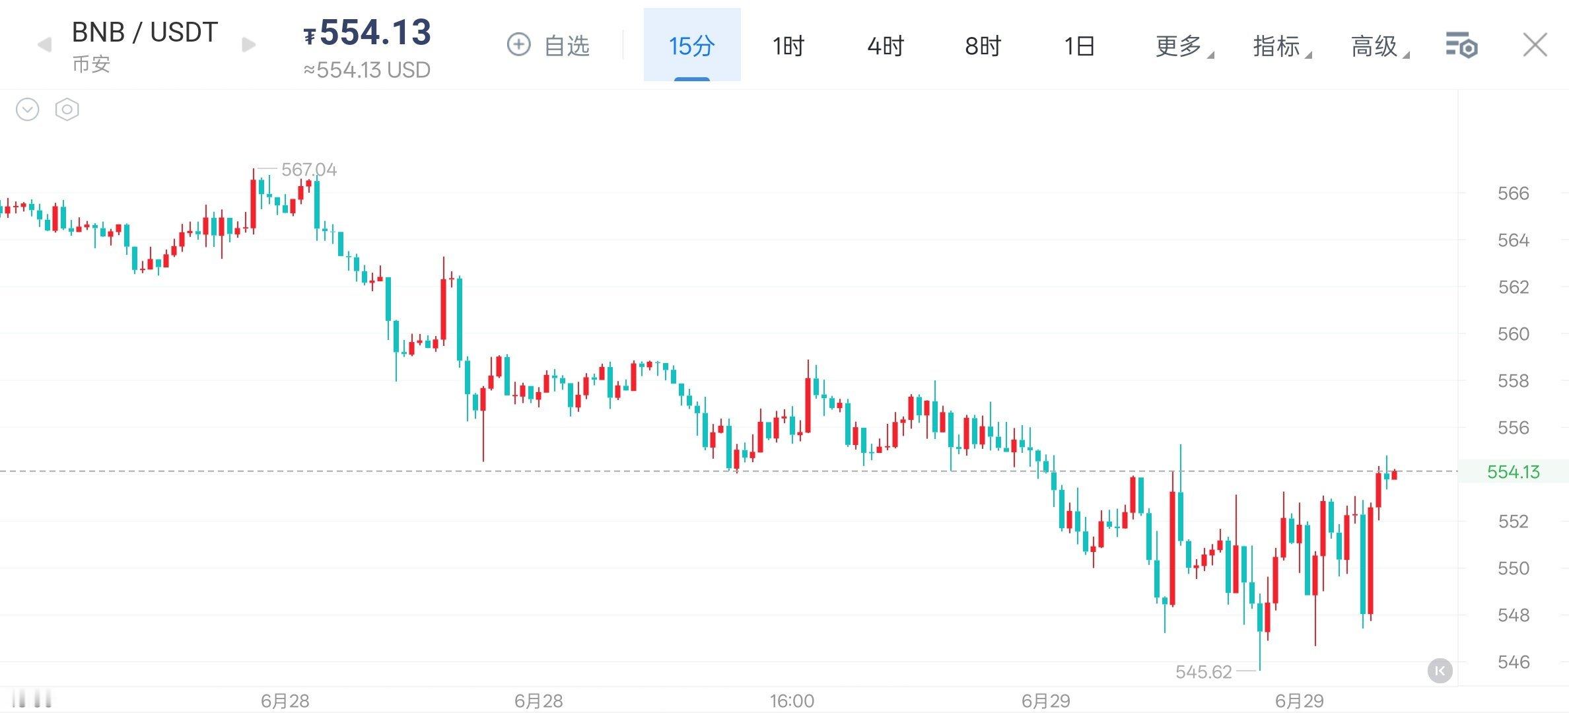Open the 指标 indicators dropdown
Viewport: 1569px width, 713px height.
1282,46
